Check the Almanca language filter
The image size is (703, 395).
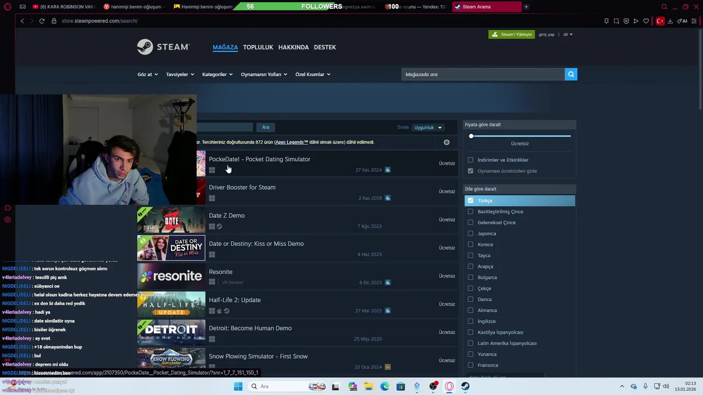point(470,310)
